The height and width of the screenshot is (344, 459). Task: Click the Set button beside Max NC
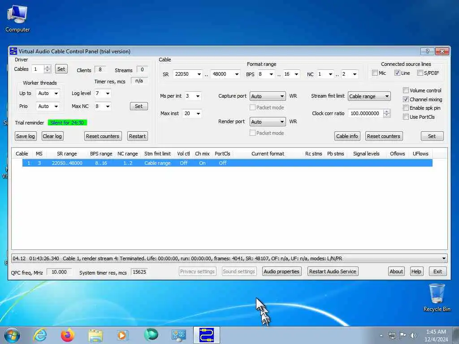[139, 106]
